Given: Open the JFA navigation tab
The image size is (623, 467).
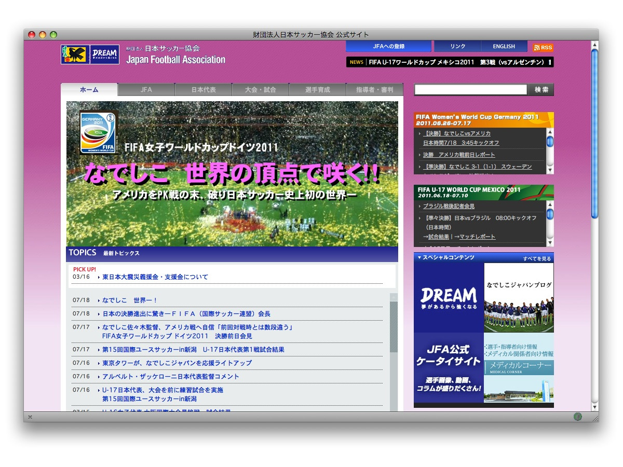Looking at the screenshot, I should click(146, 90).
